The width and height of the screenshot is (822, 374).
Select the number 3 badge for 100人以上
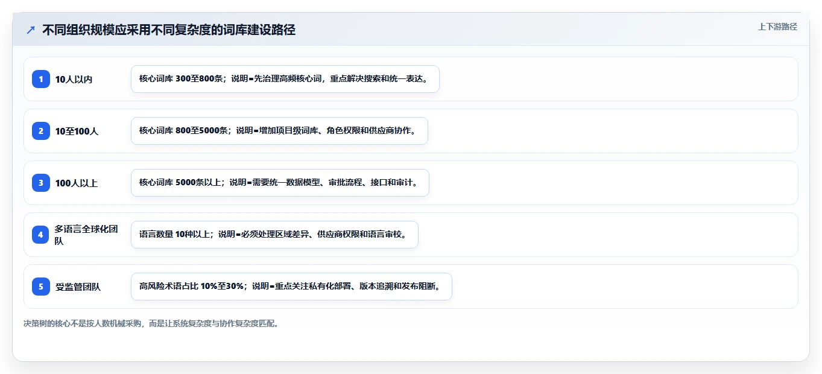(41, 183)
